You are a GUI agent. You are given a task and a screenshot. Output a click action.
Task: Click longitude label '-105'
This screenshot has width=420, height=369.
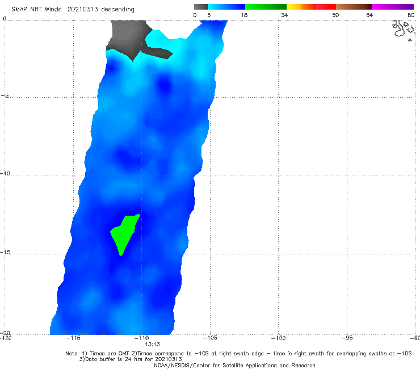pyautogui.click(x=210, y=338)
